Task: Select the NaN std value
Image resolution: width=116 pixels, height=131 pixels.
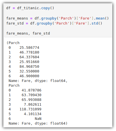Action: point(38,119)
